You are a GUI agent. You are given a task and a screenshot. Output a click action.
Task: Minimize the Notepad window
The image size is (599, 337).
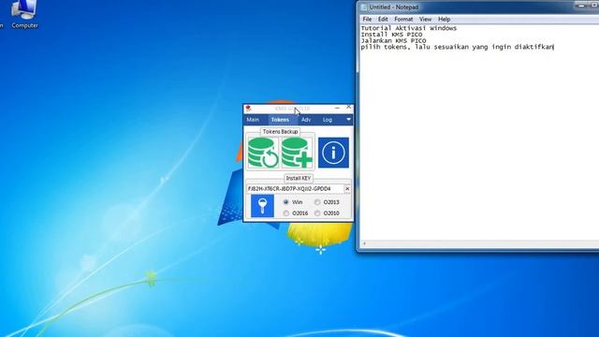click(x=581, y=6)
